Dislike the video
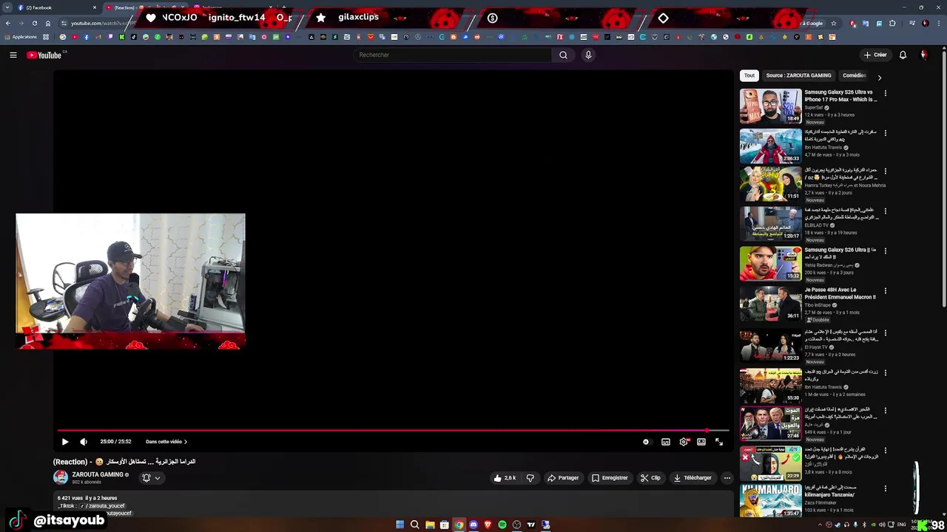 coord(530,478)
